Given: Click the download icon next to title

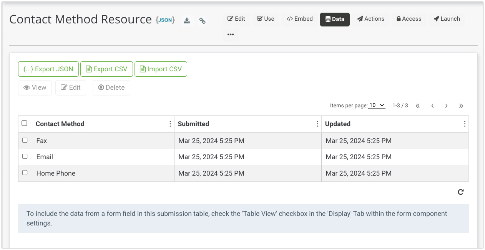Looking at the screenshot, I should [187, 21].
